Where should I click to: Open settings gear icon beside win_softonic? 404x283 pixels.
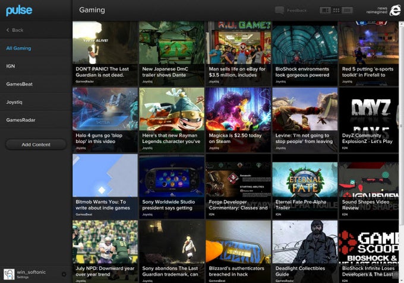tap(64, 274)
